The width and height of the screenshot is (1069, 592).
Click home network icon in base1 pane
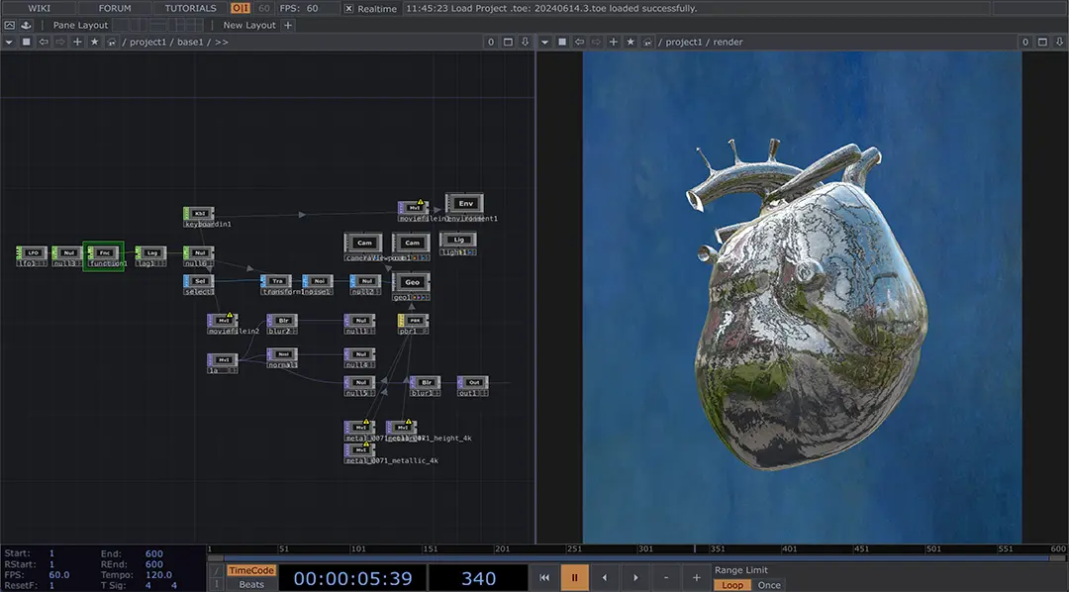pos(111,42)
